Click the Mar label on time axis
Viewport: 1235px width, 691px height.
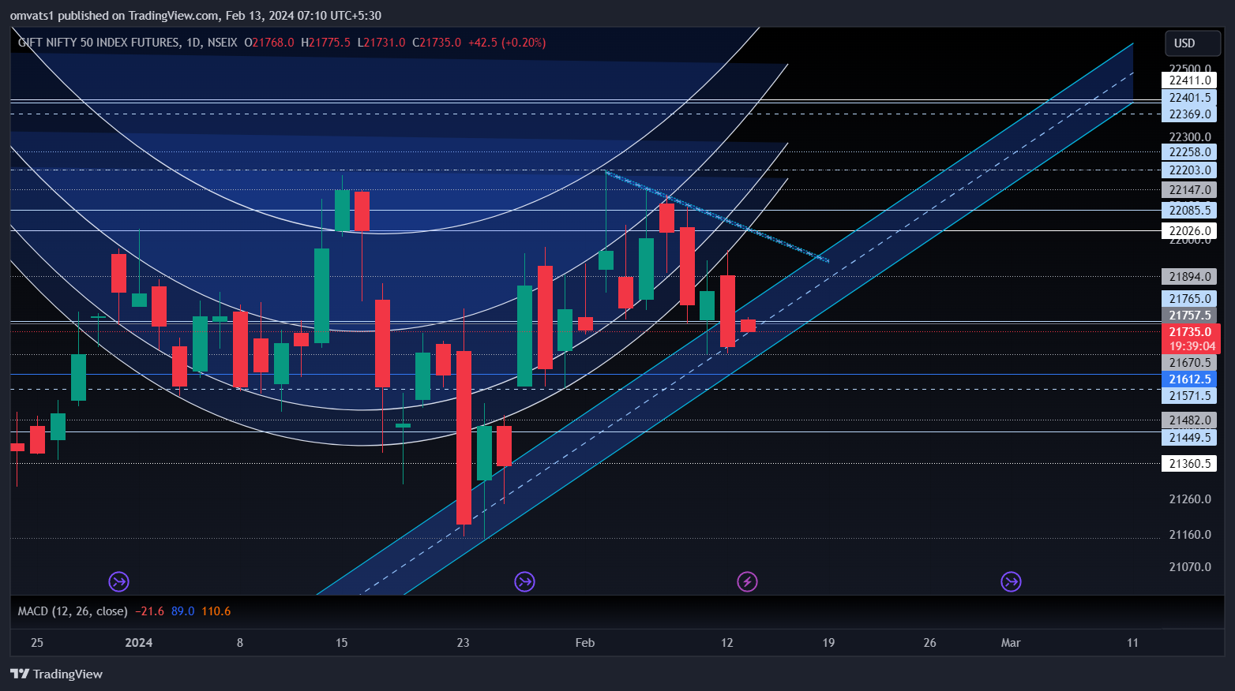(1011, 643)
